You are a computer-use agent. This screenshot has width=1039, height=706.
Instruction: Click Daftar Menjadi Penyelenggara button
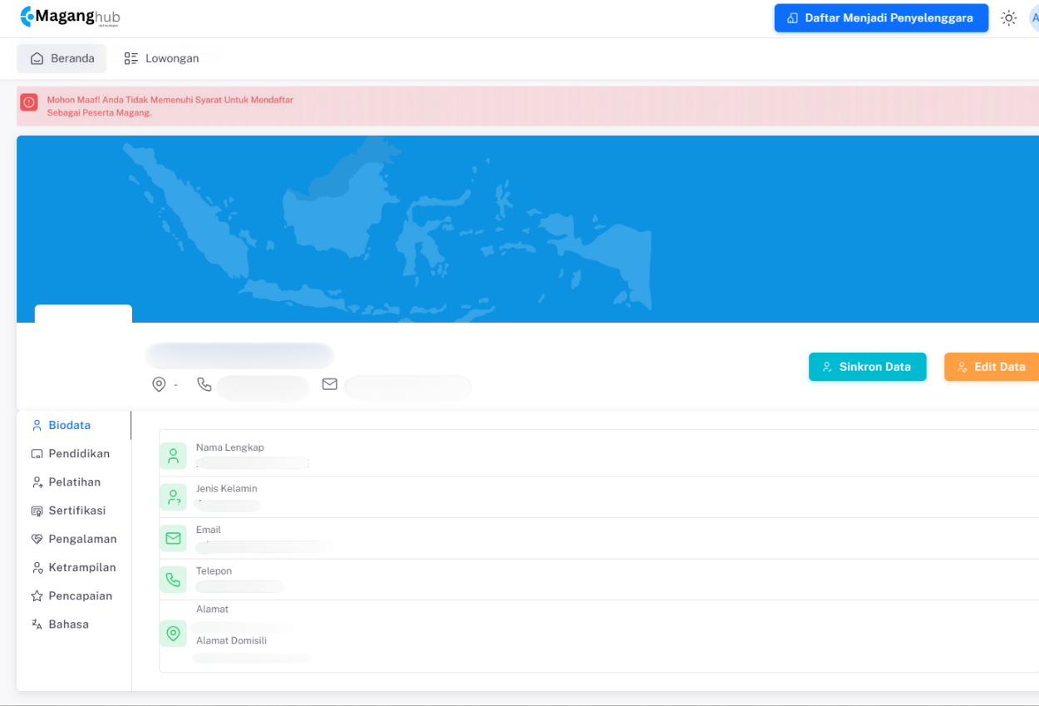[881, 18]
